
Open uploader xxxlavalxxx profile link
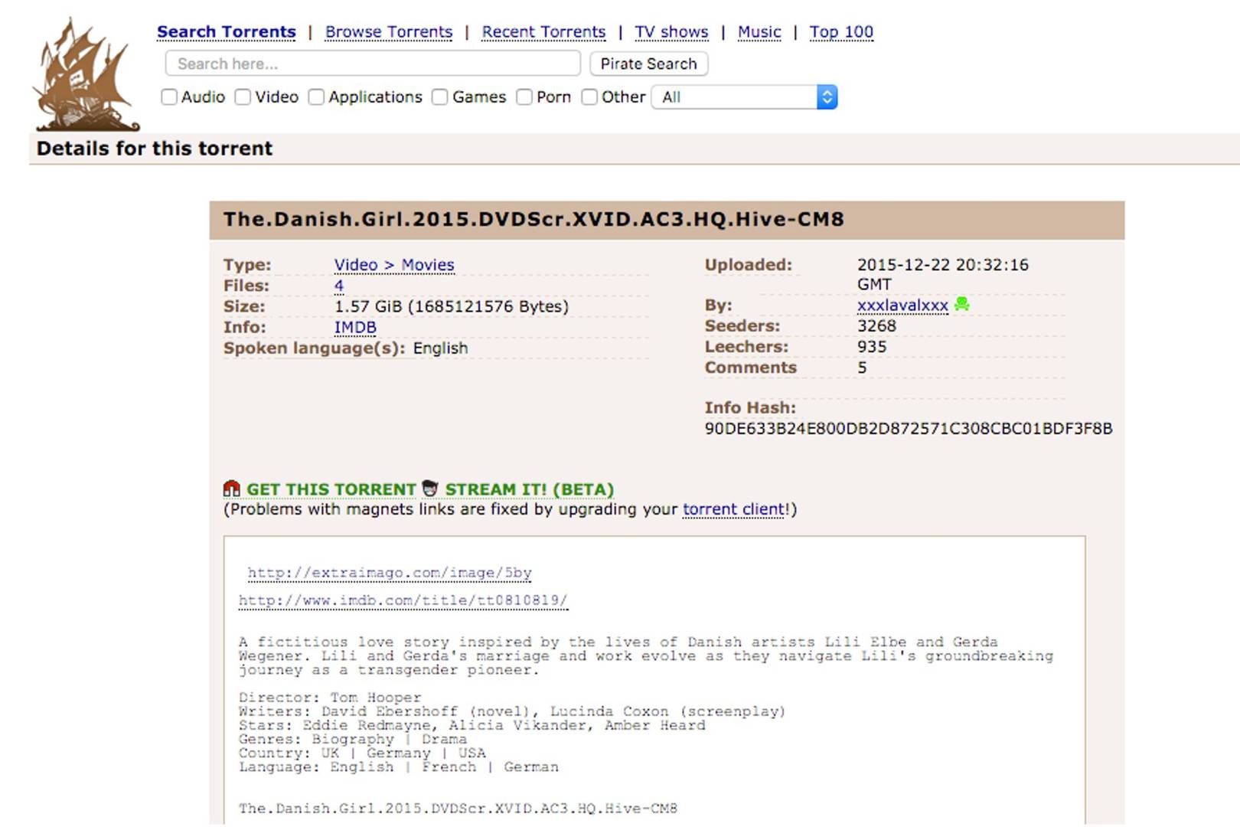pos(902,305)
